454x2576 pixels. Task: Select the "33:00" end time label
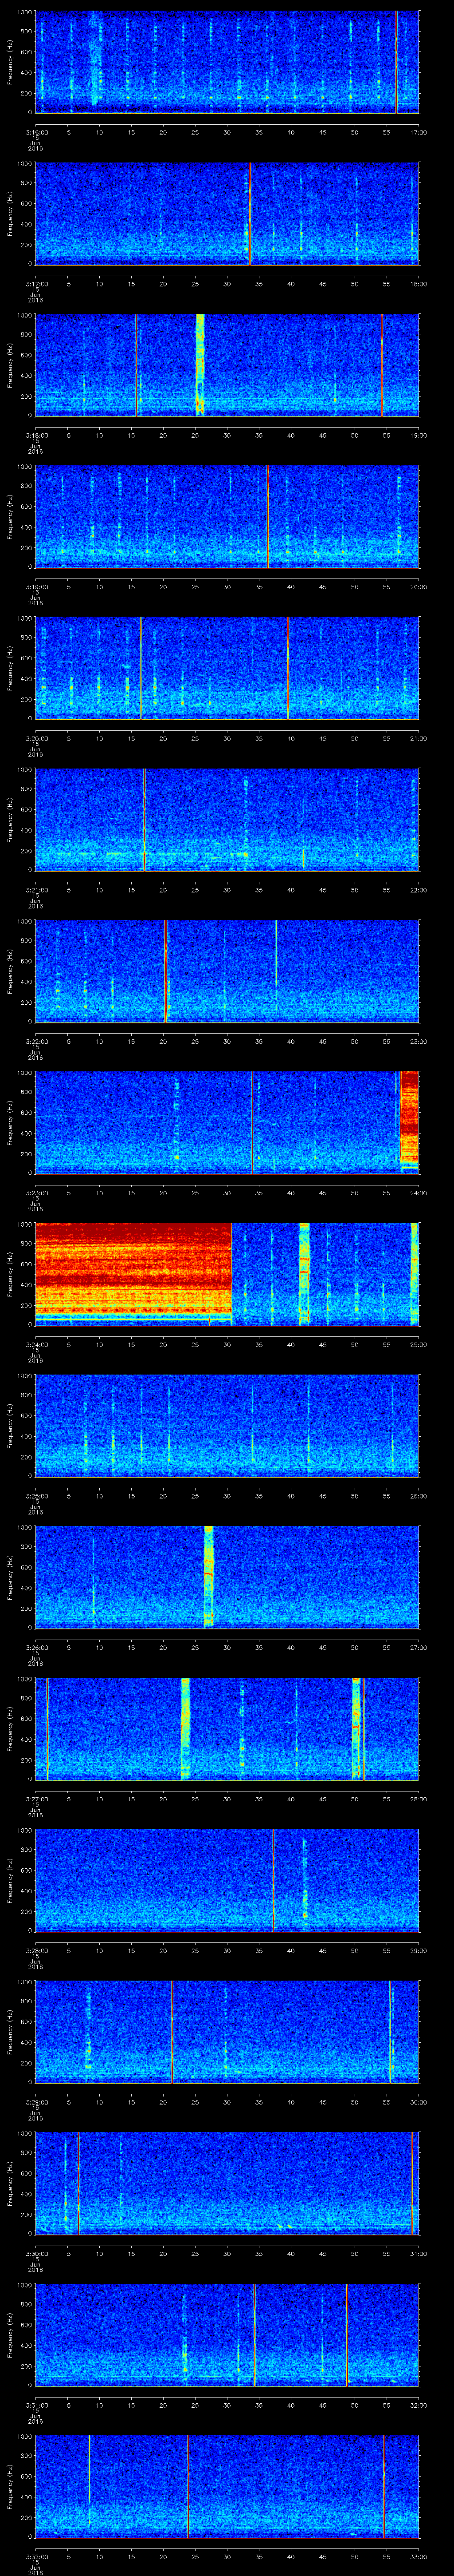(418, 2555)
